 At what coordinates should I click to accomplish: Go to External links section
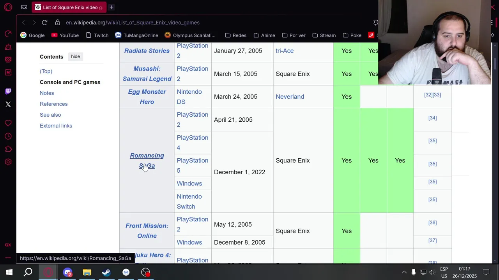tap(56, 126)
